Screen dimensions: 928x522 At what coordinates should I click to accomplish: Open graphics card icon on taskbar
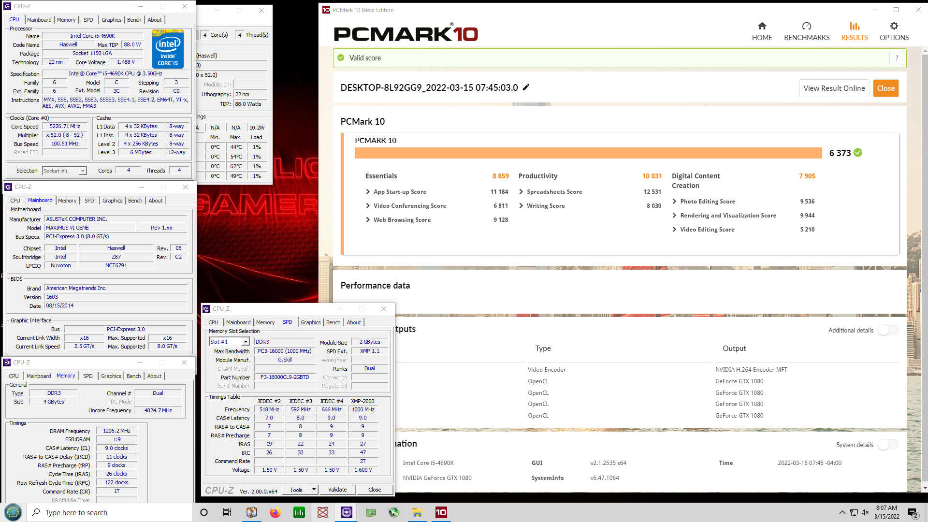point(371,512)
